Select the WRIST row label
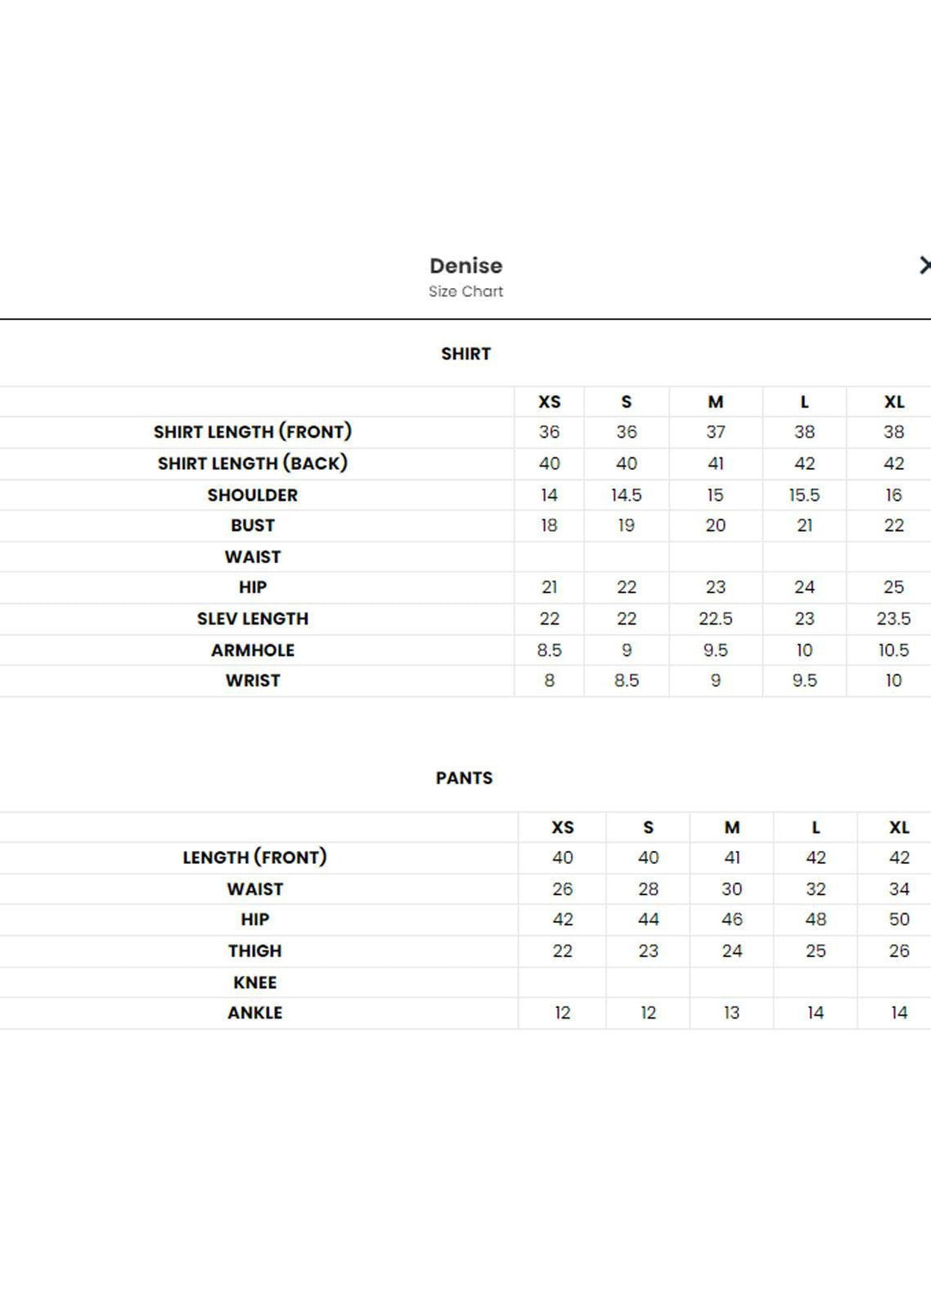 click(253, 680)
